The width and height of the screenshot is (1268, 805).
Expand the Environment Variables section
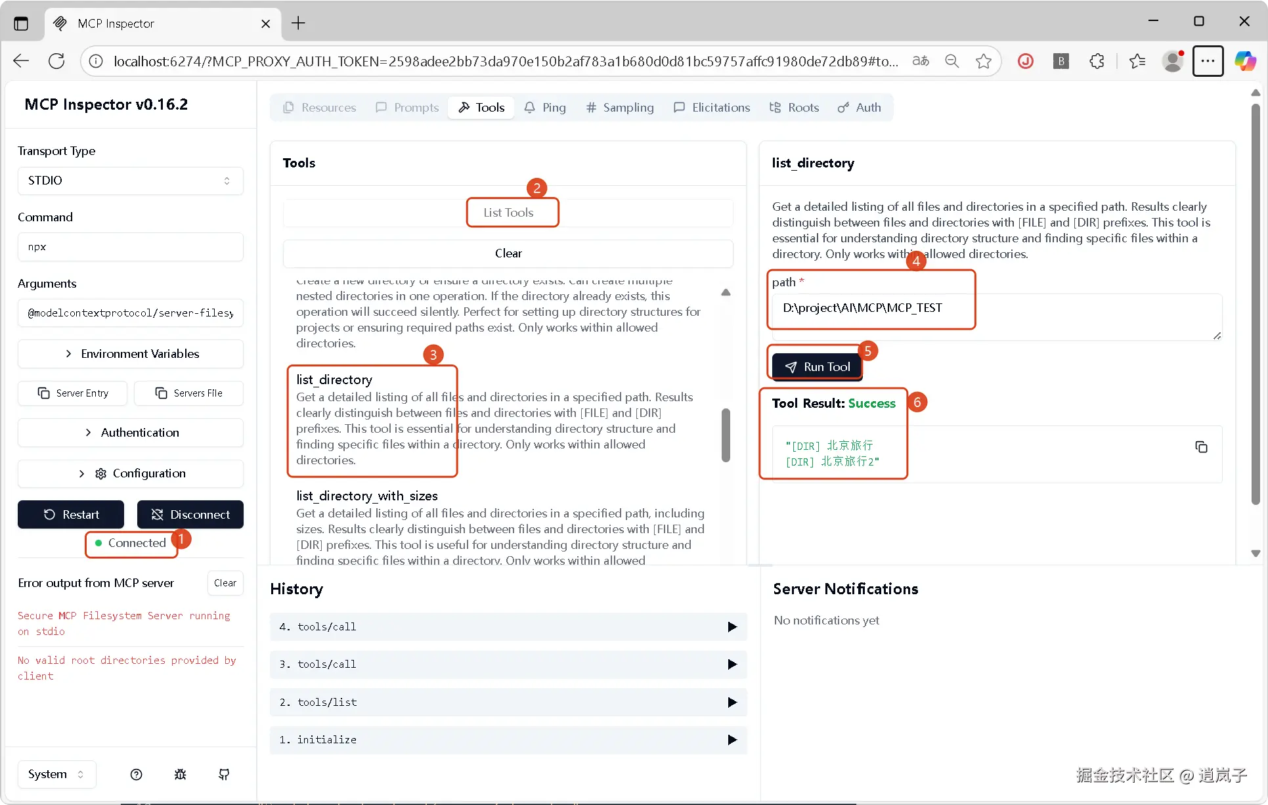[x=131, y=354]
